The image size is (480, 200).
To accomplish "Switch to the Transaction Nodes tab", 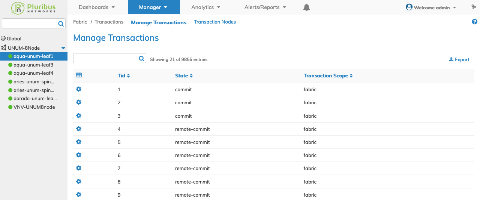I will click(x=215, y=22).
